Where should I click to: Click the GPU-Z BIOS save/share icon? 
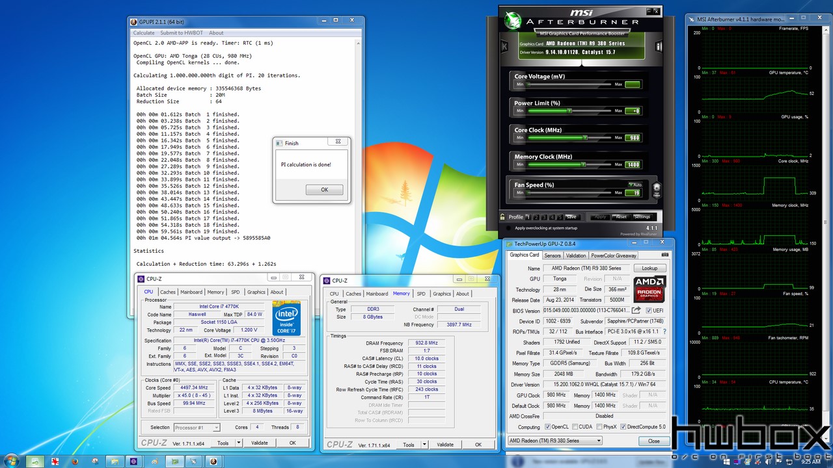click(x=636, y=311)
